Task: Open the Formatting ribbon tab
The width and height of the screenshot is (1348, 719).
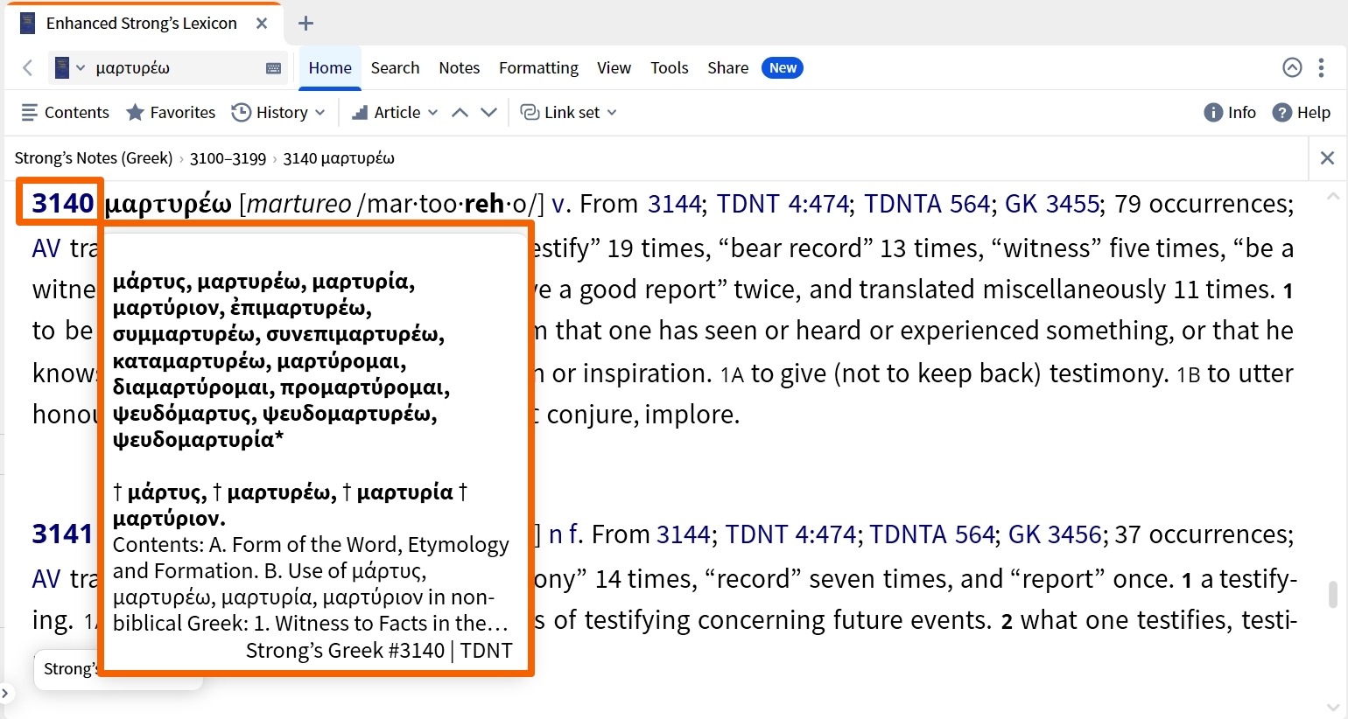Action: tap(538, 67)
